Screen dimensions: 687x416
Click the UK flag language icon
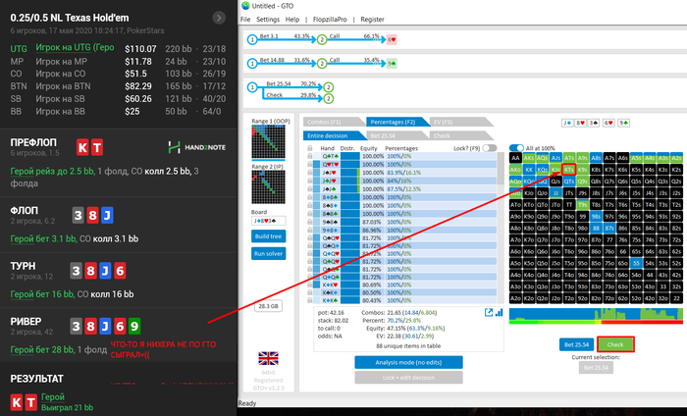coord(268,358)
